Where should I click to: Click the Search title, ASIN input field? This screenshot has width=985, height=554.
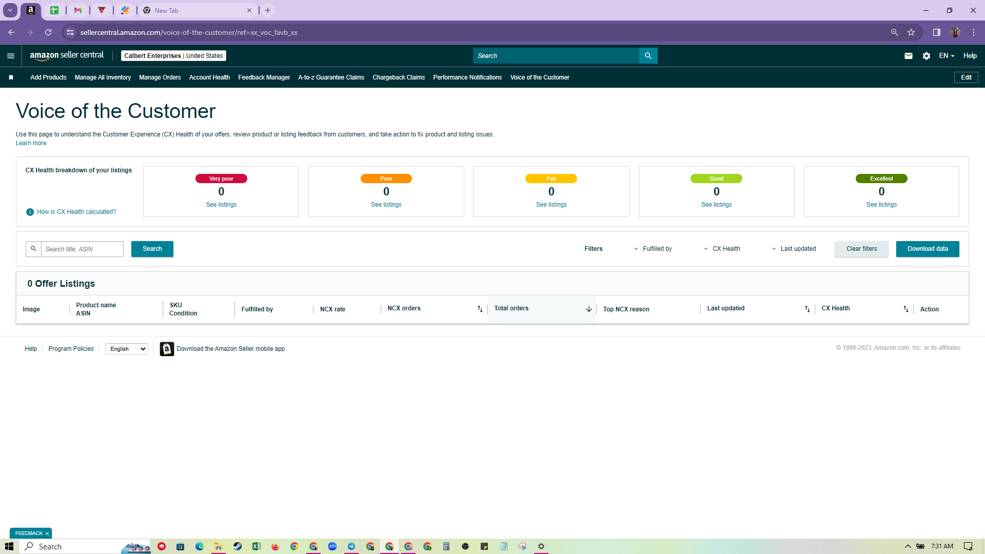pyautogui.click(x=82, y=249)
